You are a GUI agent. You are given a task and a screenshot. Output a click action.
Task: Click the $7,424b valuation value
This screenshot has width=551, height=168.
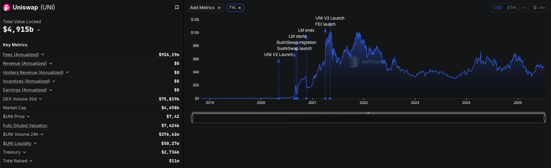tap(170, 126)
